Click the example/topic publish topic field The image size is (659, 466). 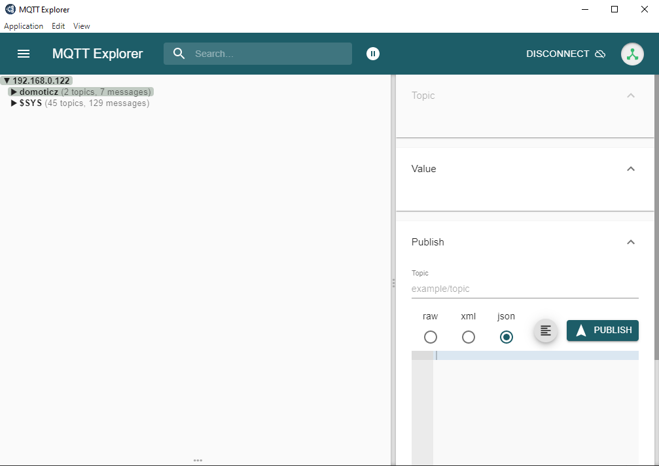[x=525, y=289]
